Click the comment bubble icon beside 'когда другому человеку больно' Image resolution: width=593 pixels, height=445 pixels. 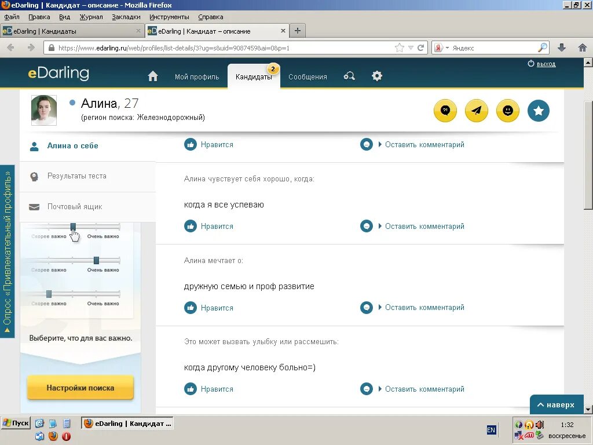(x=367, y=389)
